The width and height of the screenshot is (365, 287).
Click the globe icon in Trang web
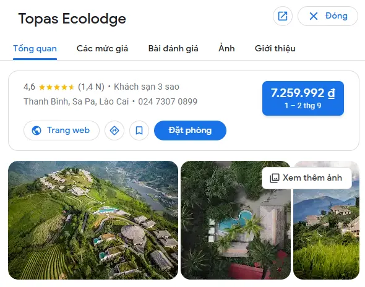click(x=36, y=131)
